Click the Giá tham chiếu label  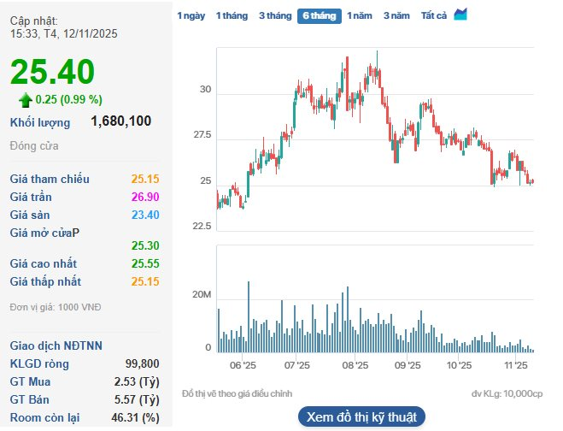(x=50, y=180)
